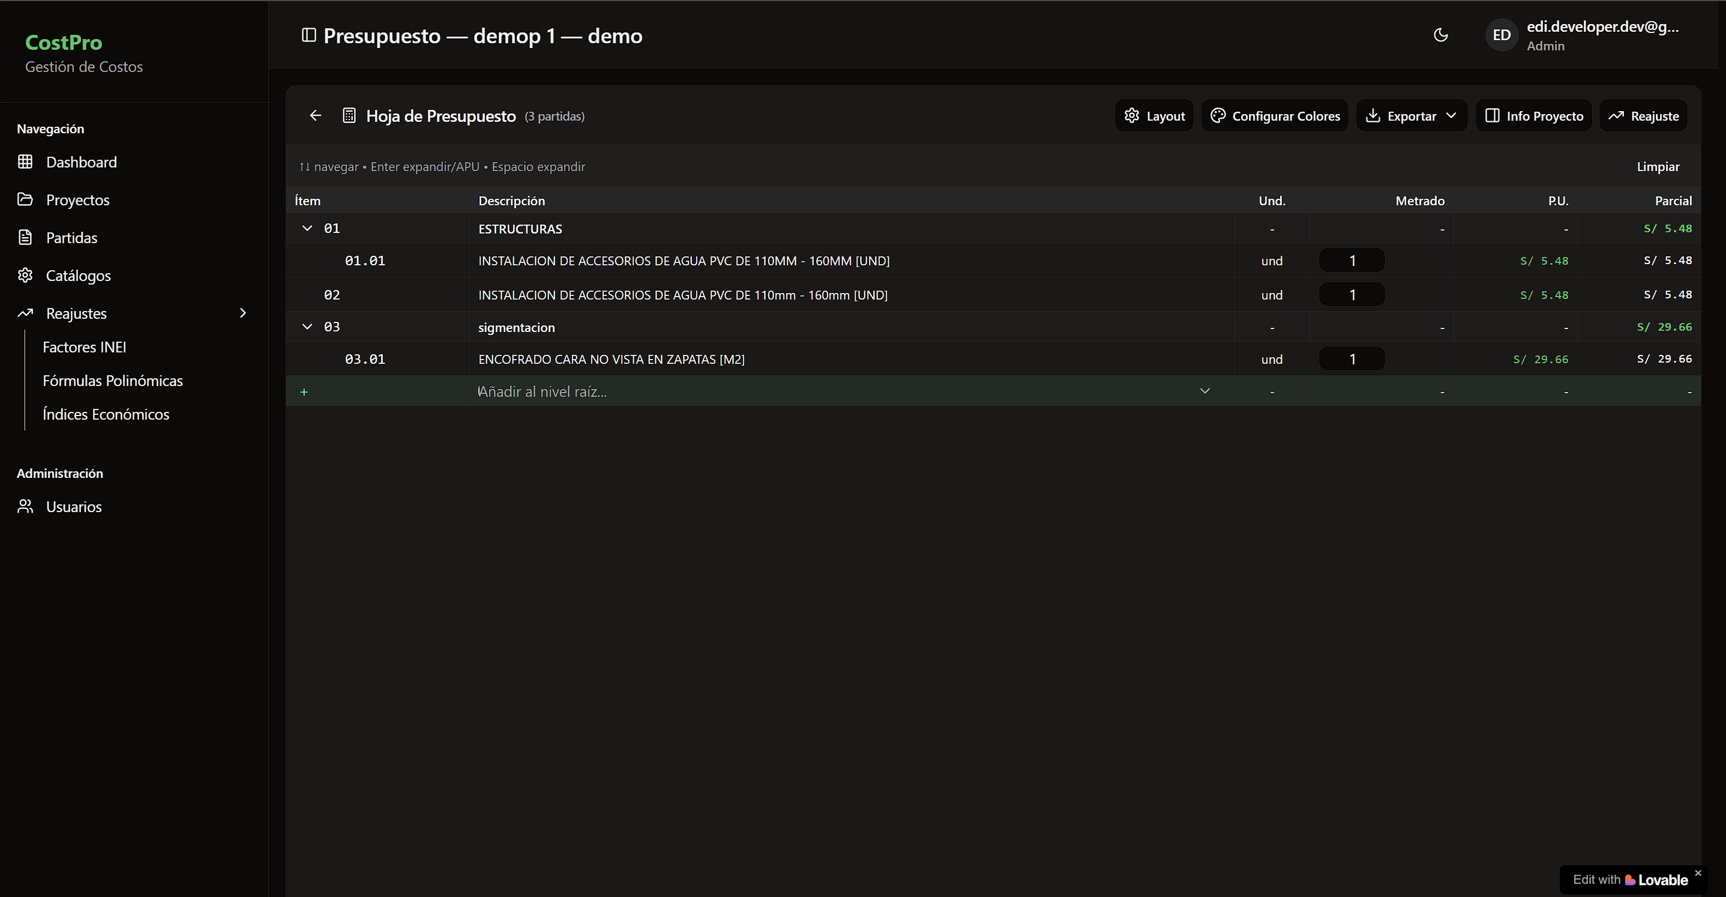Close the Edit with Lovable badge

tap(1698, 873)
